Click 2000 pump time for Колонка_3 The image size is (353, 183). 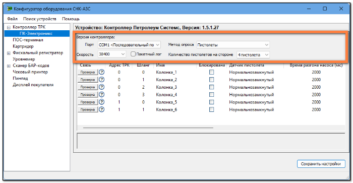[x=316, y=87]
